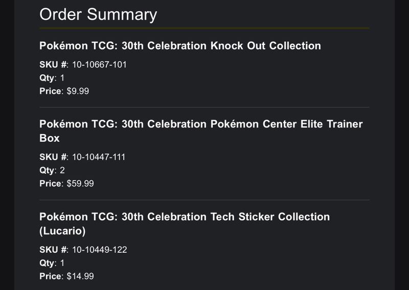Click the separator below the Knock Out item
Screen dimensions: 409x290
pyautogui.click(x=204, y=107)
